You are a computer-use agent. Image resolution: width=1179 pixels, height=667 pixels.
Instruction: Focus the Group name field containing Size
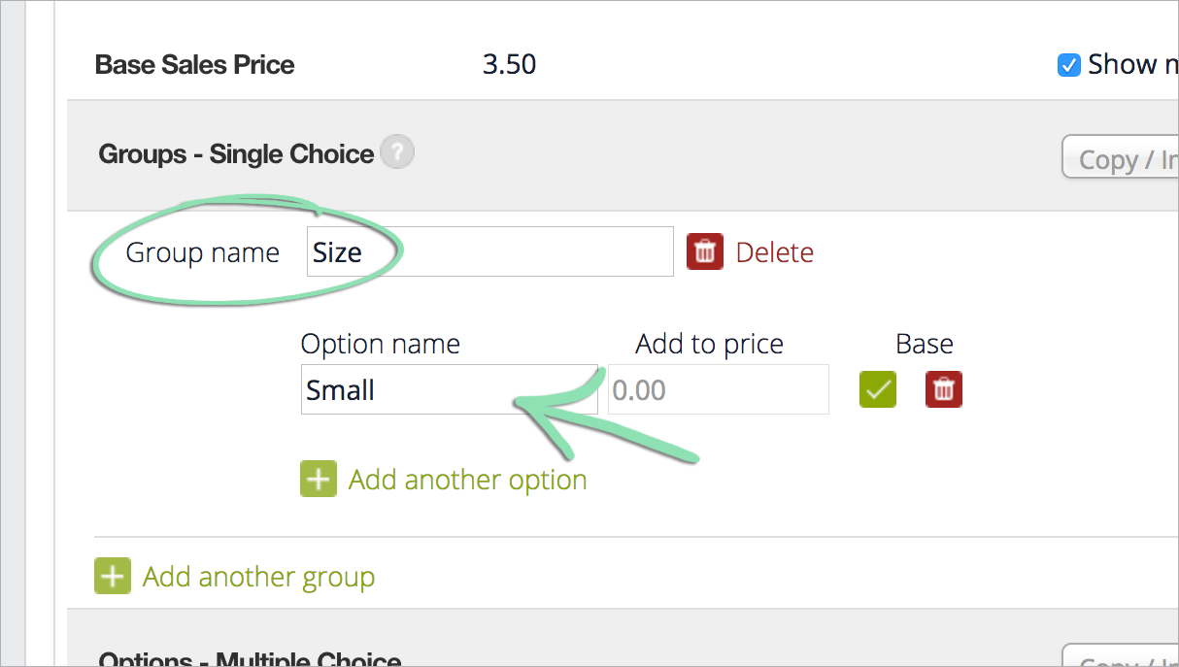pos(490,251)
